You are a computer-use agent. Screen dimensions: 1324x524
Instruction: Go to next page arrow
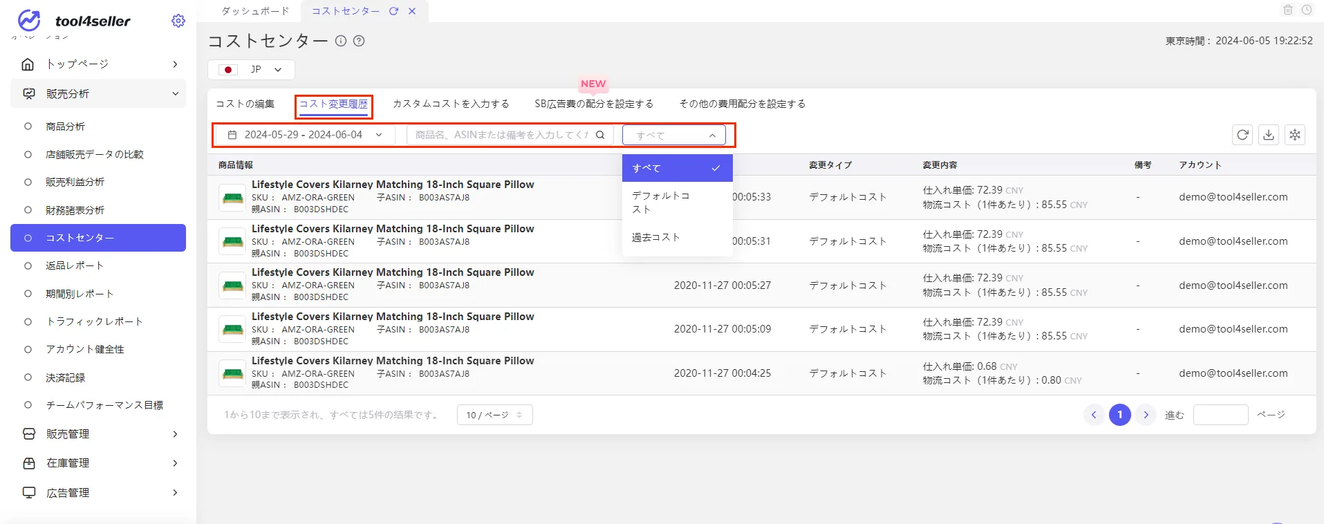pos(1146,415)
